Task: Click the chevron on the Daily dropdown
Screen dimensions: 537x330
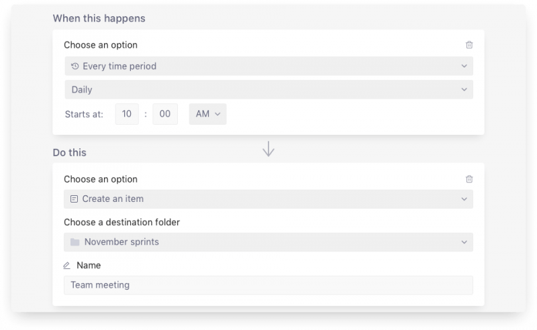Action: coord(464,90)
